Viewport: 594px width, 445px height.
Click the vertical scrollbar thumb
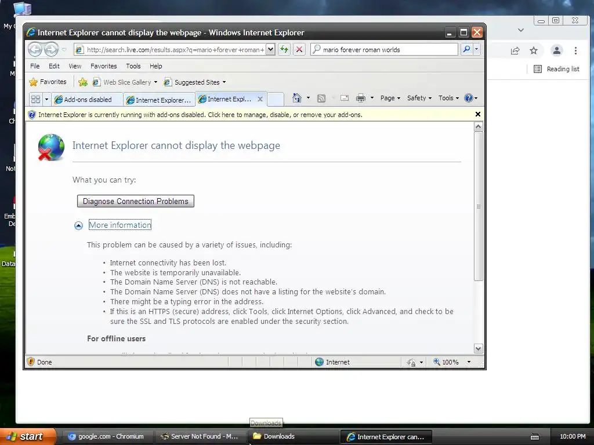point(478,206)
